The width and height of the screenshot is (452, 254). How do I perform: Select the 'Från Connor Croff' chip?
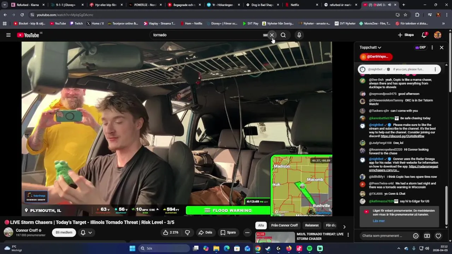tap(284, 225)
